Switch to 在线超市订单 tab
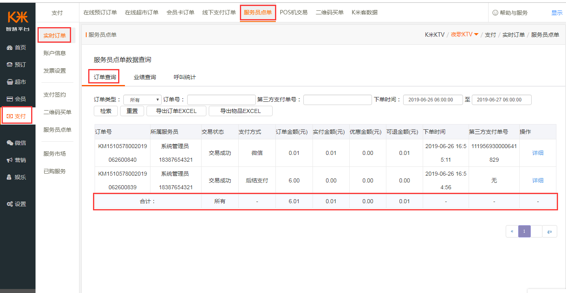566x293 pixels. coord(142,12)
